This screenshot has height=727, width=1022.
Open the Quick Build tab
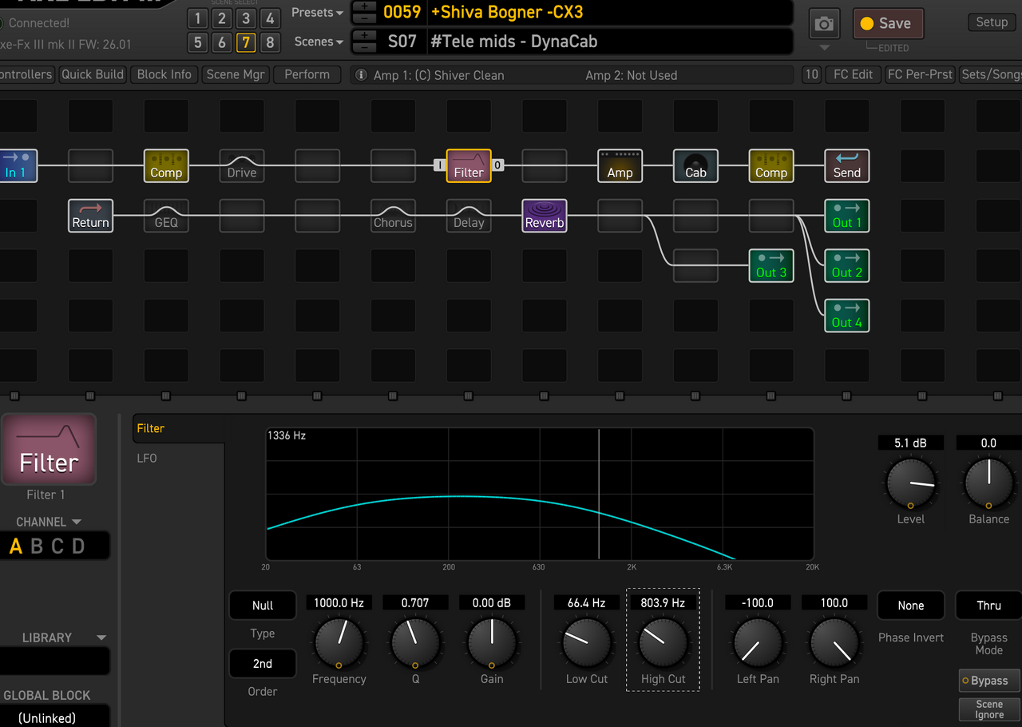[x=93, y=74]
